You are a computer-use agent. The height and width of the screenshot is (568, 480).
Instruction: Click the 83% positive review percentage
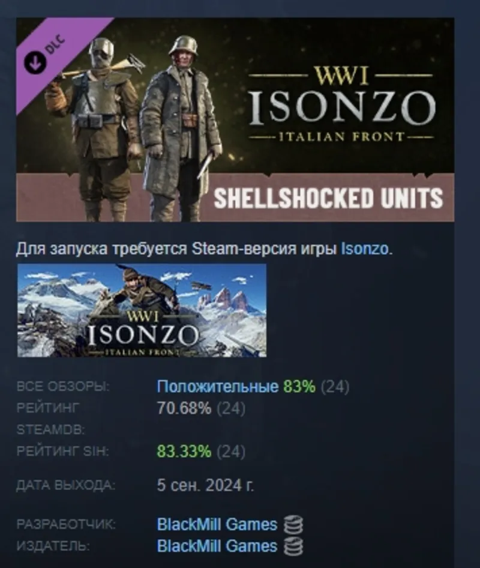click(x=299, y=387)
